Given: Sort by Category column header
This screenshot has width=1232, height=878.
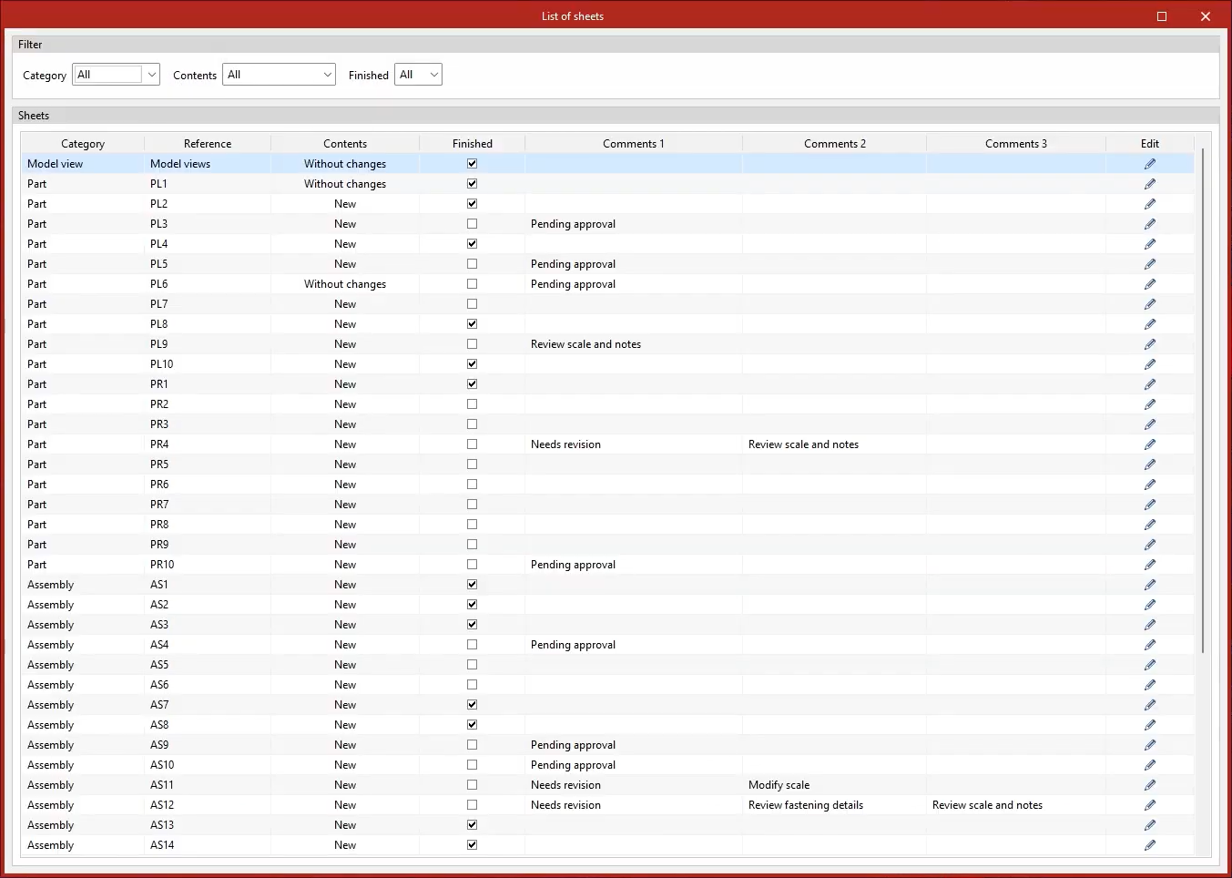Looking at the screenshot, I should pos(83,144).
